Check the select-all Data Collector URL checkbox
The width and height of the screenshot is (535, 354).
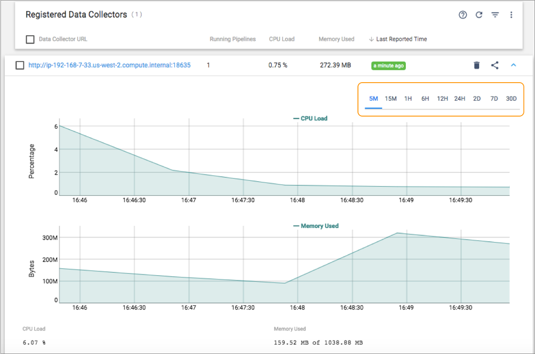pos(30,39)
